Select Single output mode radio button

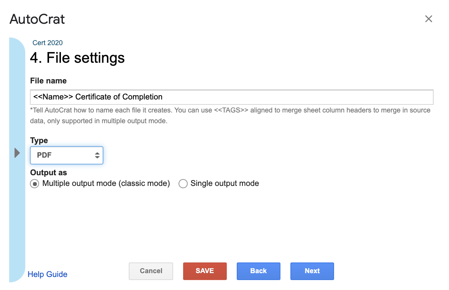tap(183, 184)
